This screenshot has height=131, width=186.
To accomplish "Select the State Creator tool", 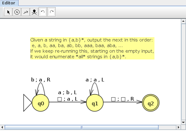I will [17, 12].
